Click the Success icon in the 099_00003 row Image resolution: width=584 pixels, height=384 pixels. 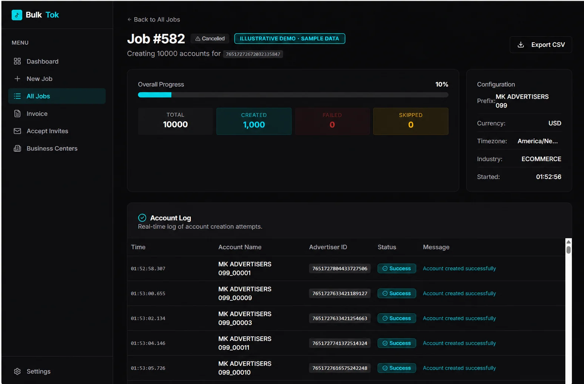(385, 318)
